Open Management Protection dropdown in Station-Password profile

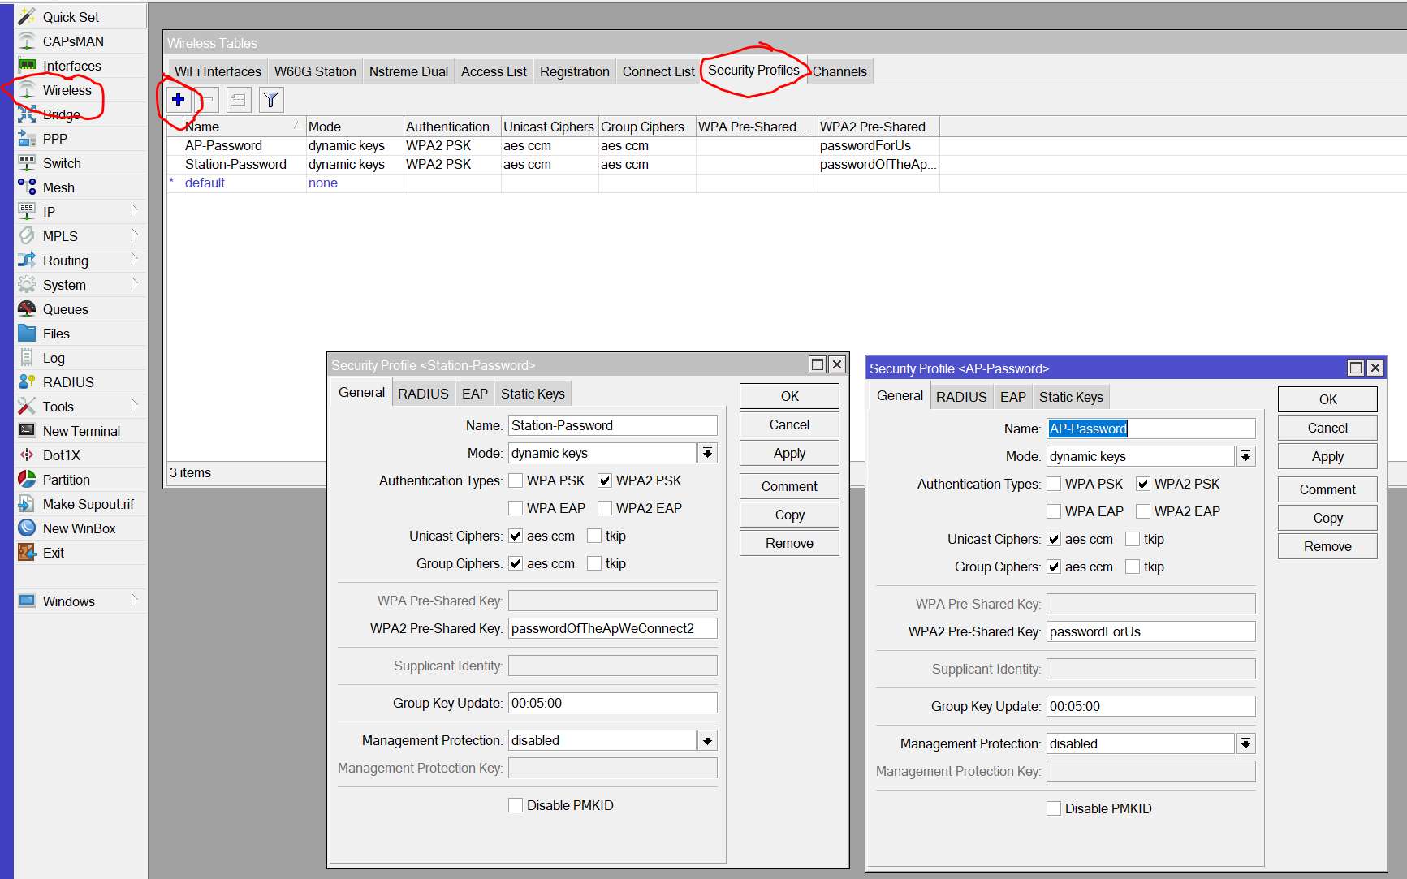(708, 740)
